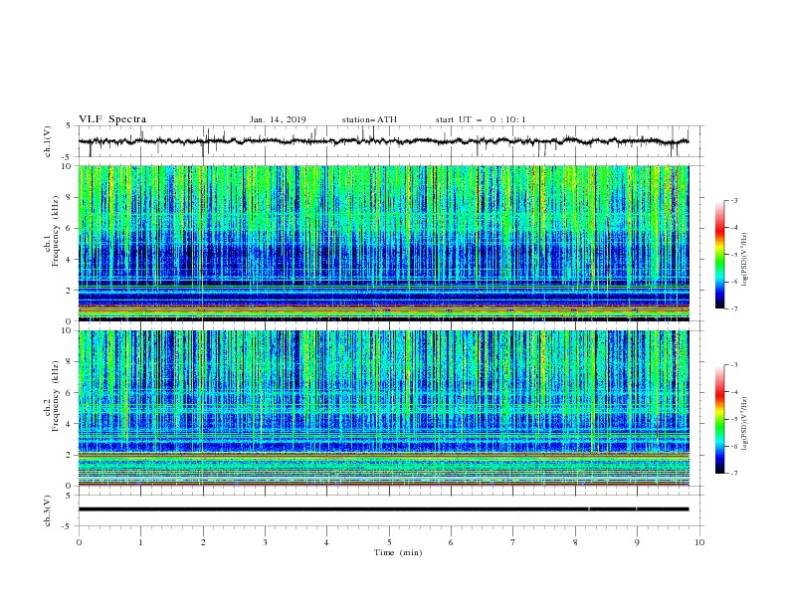Click time axis tick "3"
The height and width of the screenshot is (609, 788).
point(265,542)
